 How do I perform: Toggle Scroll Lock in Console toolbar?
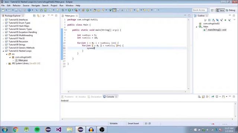point(203,97)
